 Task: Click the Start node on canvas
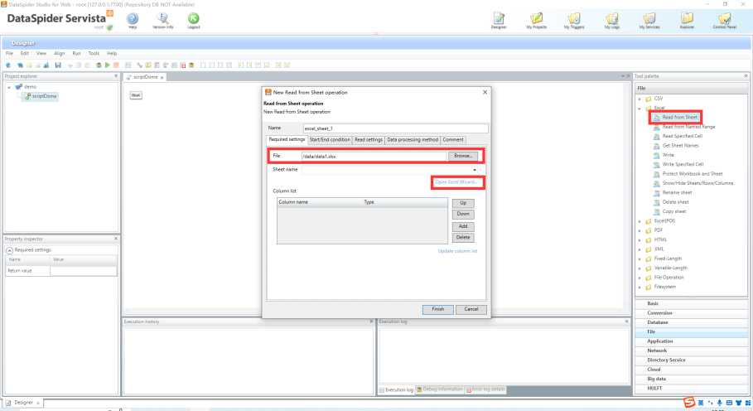(x=136, y=95)
